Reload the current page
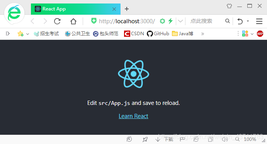267x144 pixels. (x=58, y=21)
